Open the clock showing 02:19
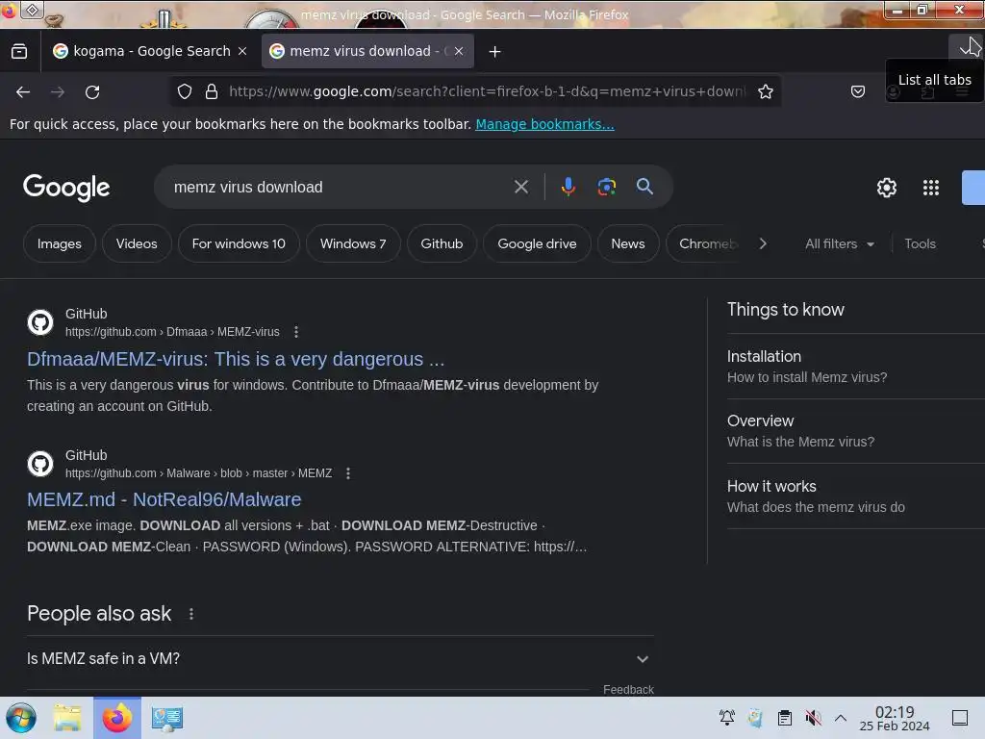Screen dimensions: 985x739 895,718
